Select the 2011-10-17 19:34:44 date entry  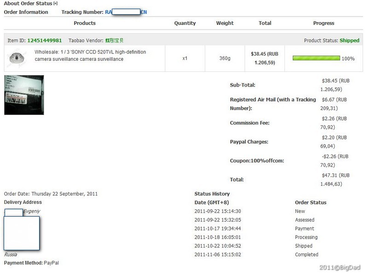pyautogui.click(x=218, y=229)
